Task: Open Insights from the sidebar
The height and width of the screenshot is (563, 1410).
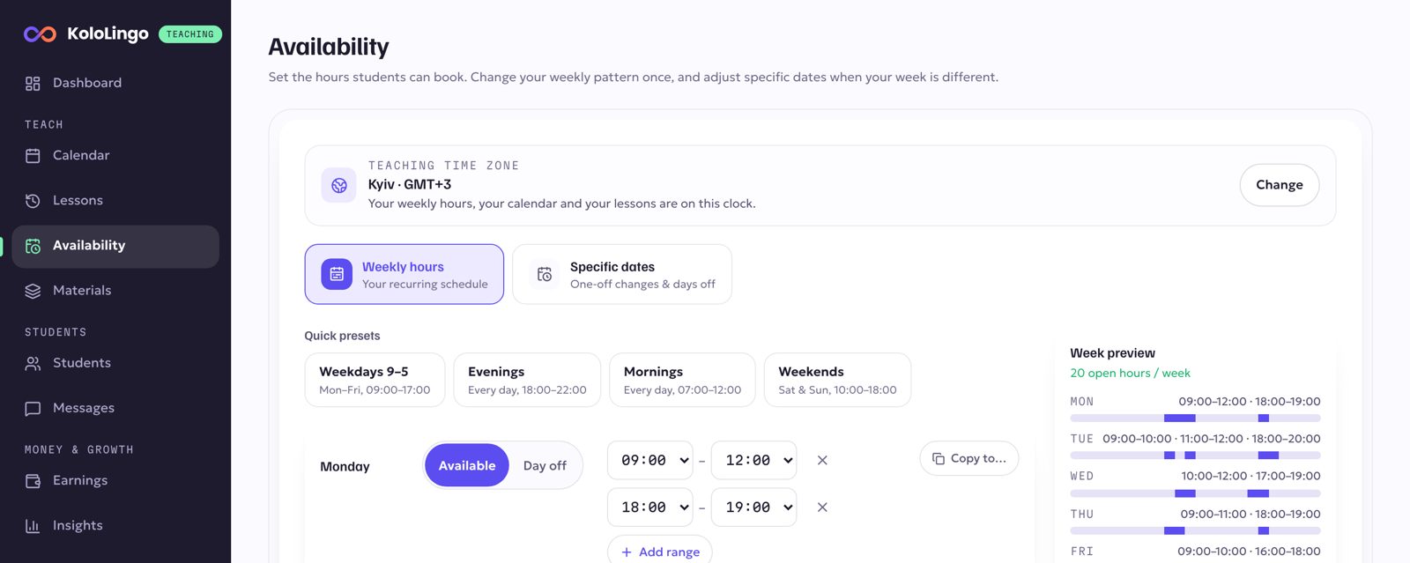Action: point(115,526)
